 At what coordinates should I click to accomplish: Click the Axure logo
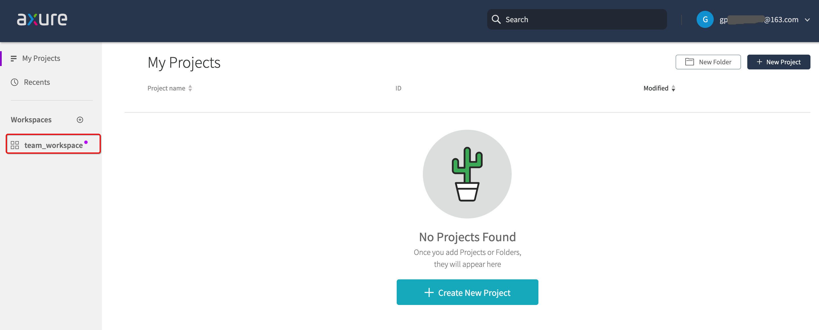click(42, 19)
